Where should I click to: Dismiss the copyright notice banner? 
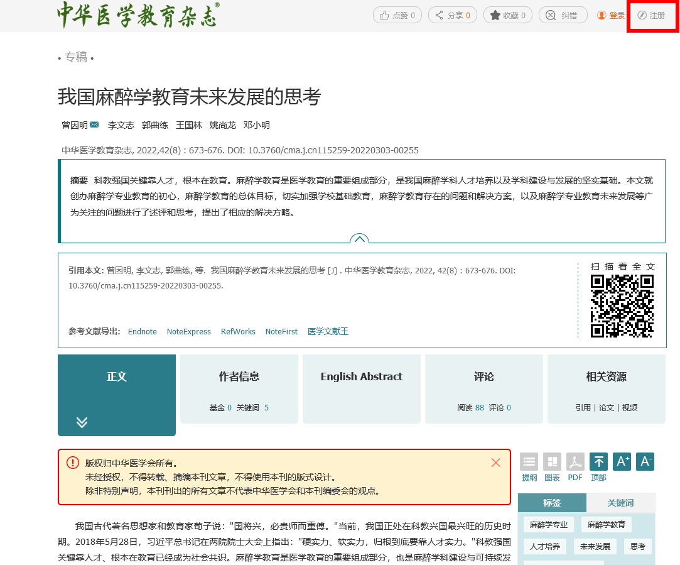click(496, 463)
